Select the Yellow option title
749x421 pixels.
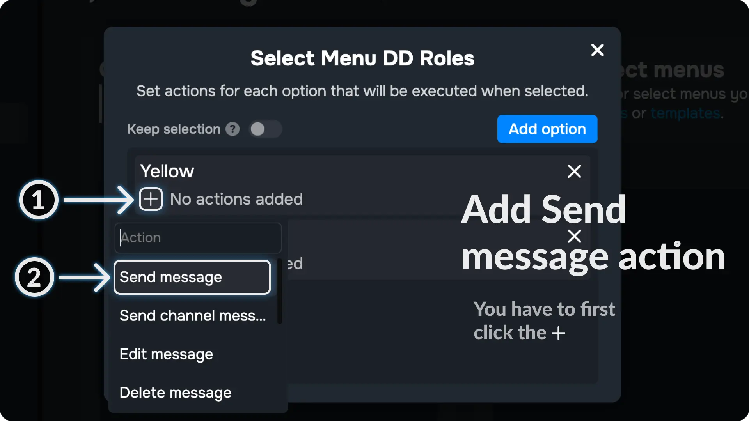167,171
